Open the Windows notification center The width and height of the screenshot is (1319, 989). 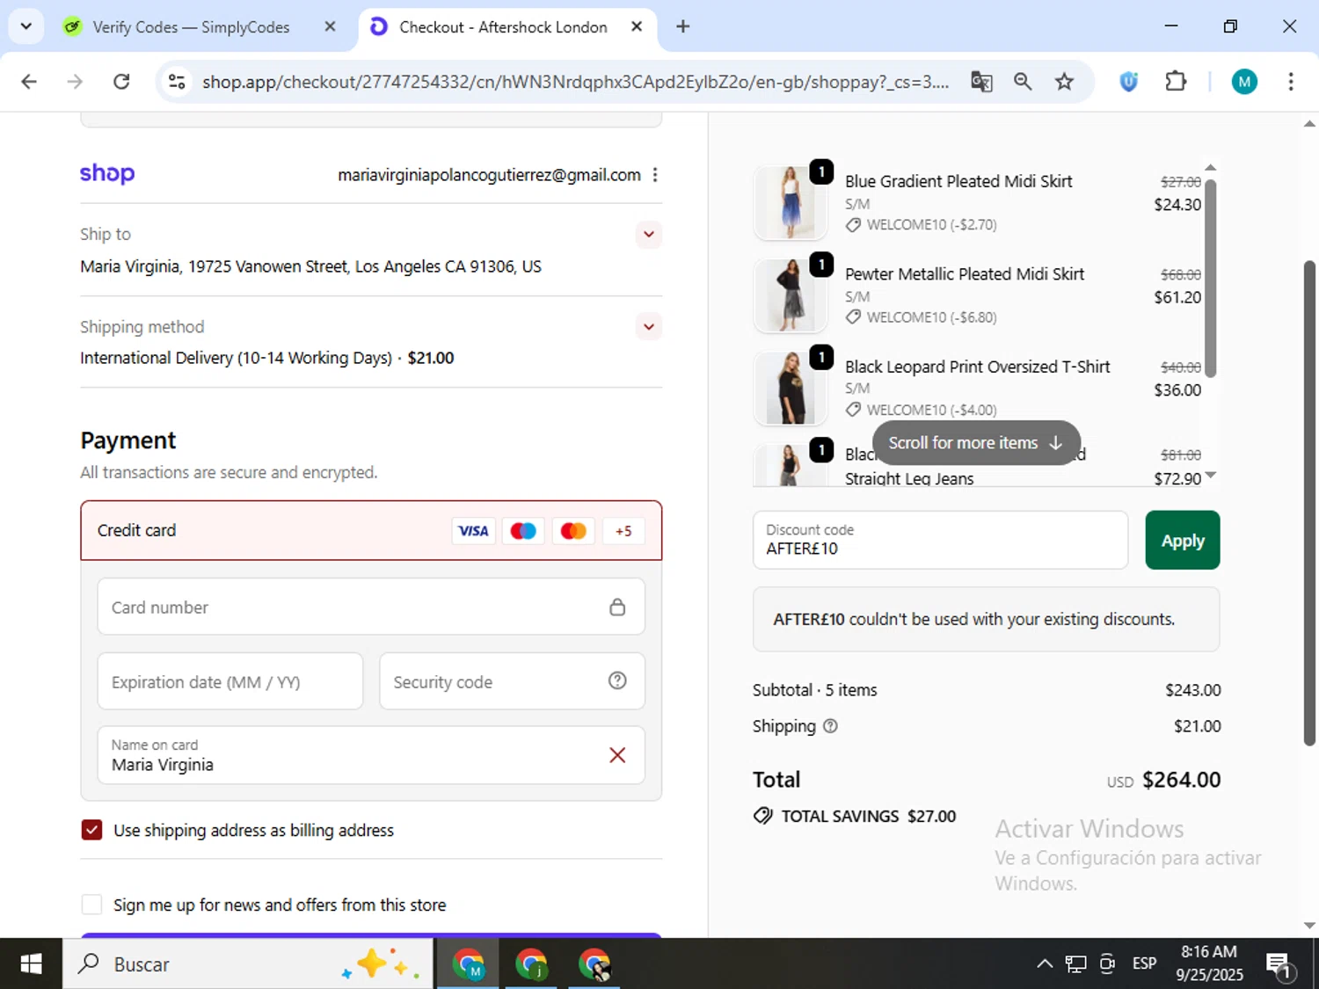(x=1279, y=964)
